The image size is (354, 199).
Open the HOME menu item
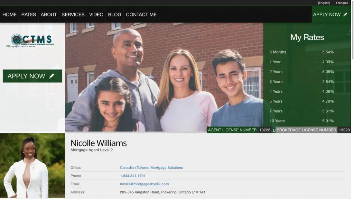pos(9,14)
